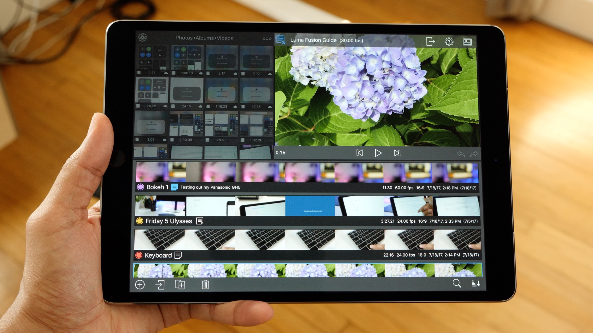The image size is (593, 333).
Task: Change the yellow color tag on Friday 5 Ulysses
Action: coord(140,221)
